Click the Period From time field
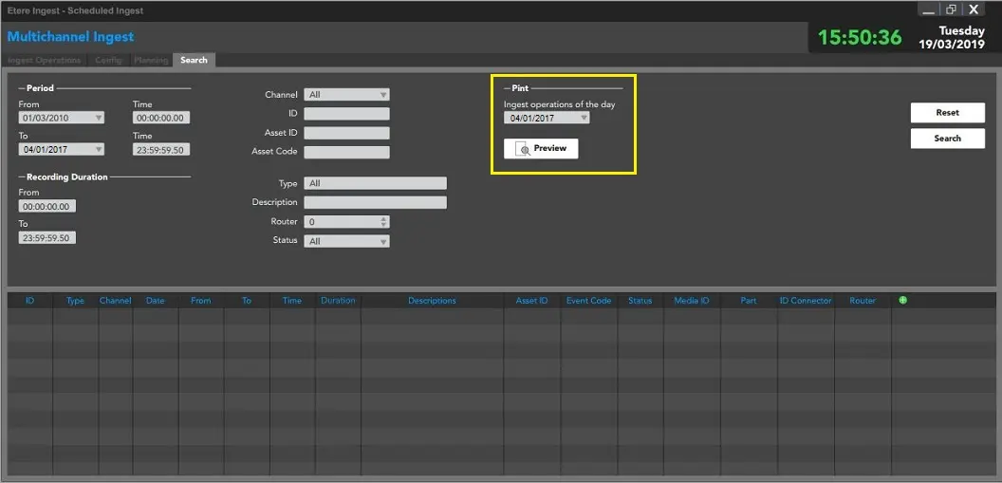Viewport: 1002px width, 483px height. (161, 119)
